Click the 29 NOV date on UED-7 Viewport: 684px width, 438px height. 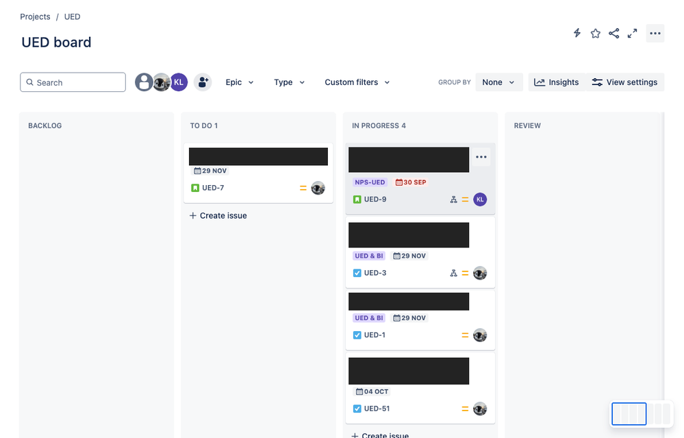coord(210,171)
